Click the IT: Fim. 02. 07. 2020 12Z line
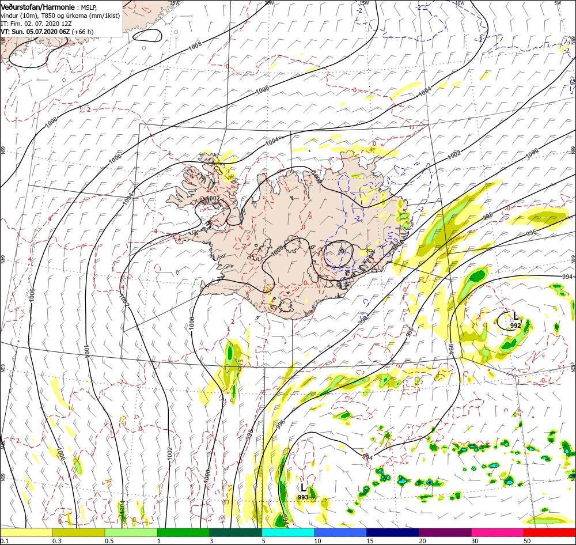The height and width of the screenshot is (545, 576). point(36,24)
